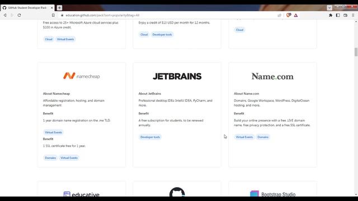Toggle the sidebar panel icon

tap(338, 15)
